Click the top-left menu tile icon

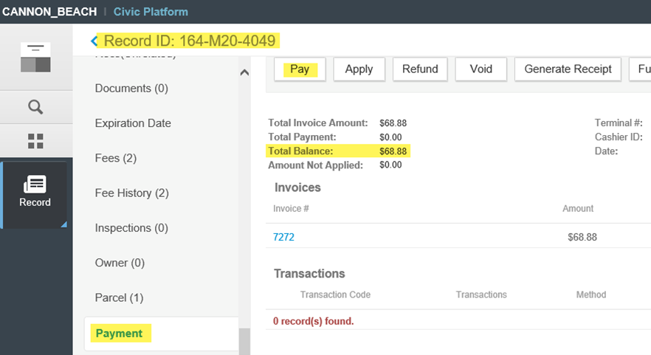coord(35,58)
